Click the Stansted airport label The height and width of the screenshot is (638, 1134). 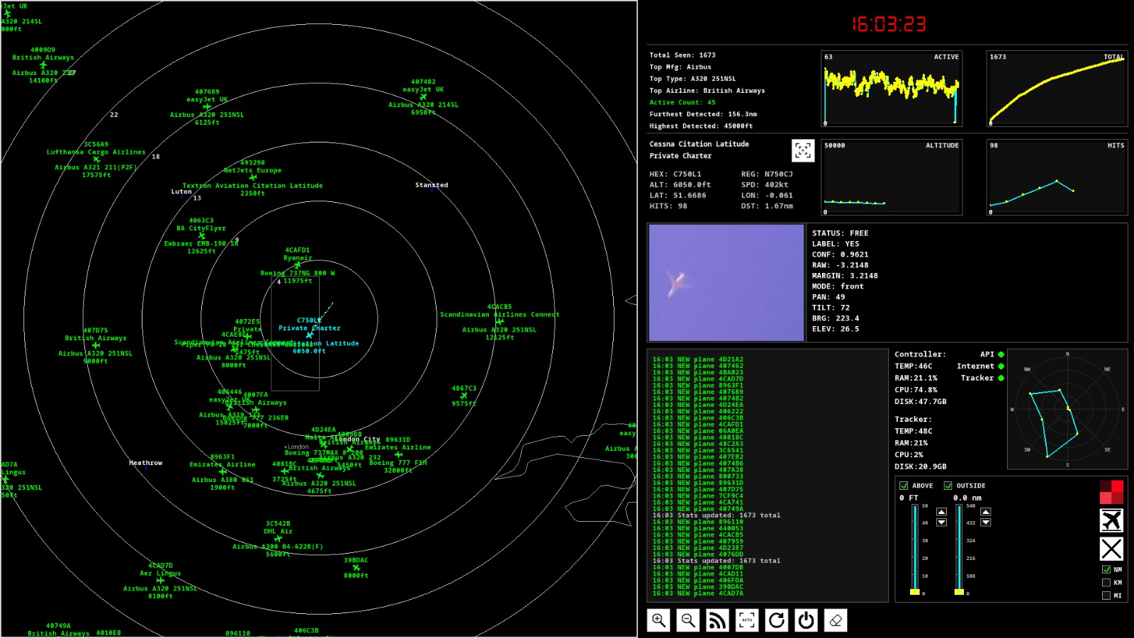coord(432,185)
